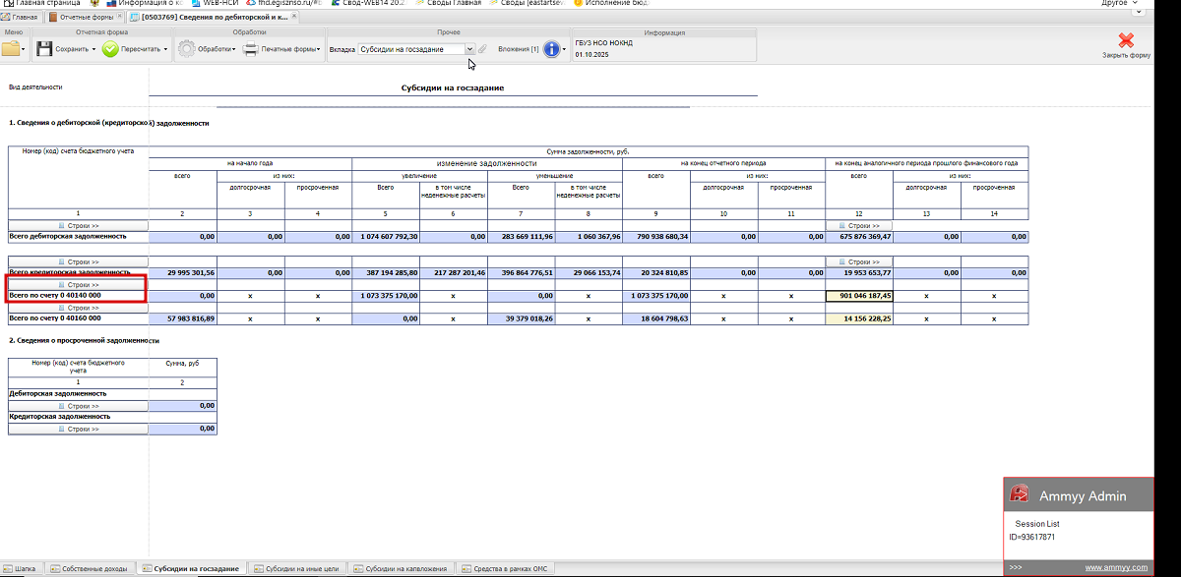Expand the information icon dropdown arrow
The image size is (1181, 577).
point(565,49)
